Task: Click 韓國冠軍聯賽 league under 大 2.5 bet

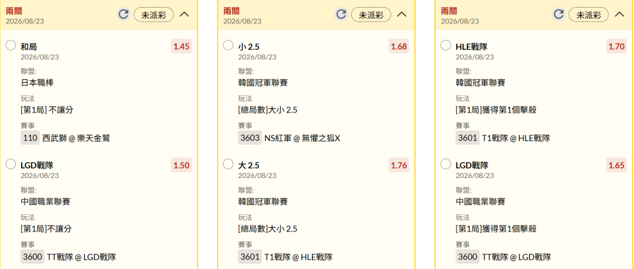Action: [x=263, y=202]
